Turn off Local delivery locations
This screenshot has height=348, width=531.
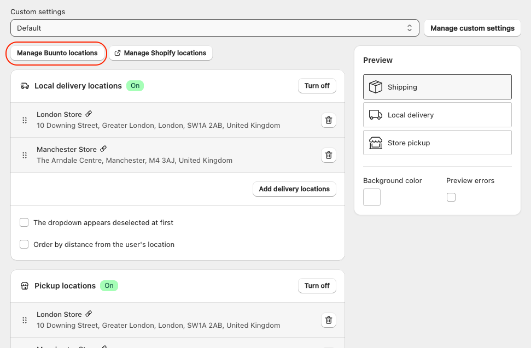click(317, 86)
